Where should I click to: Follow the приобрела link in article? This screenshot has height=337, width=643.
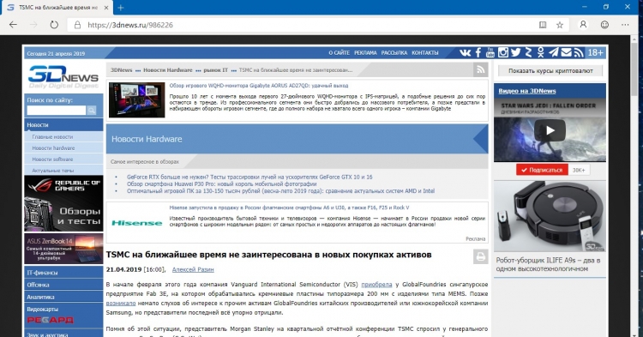pos(376,284)
